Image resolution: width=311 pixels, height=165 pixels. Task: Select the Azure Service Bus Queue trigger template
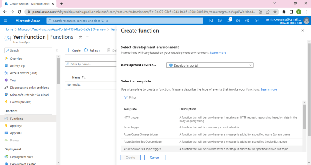tap(211, 142)
